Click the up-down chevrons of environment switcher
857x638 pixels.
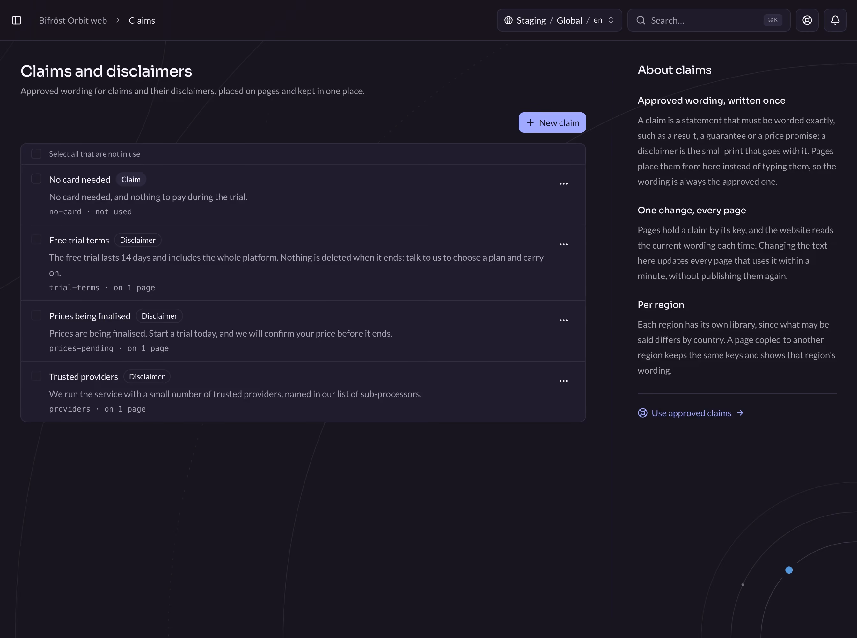pyautogui.click(x=611, y=20)
